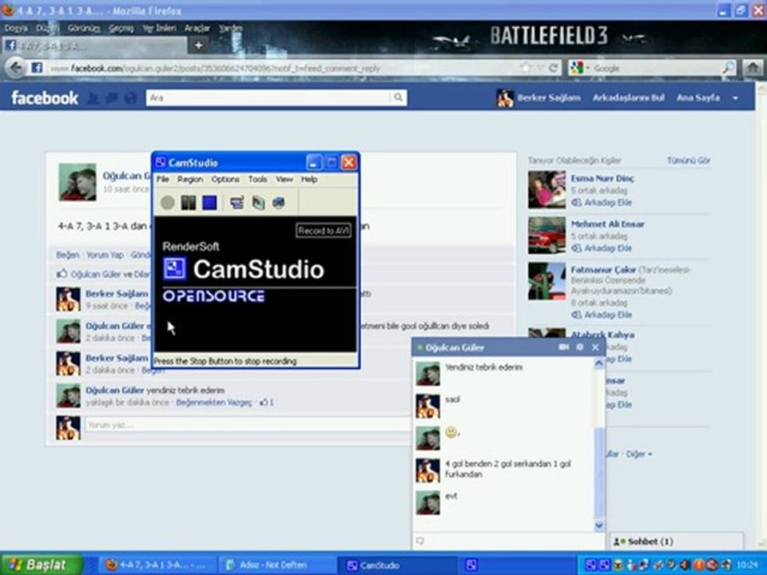Open Facebook messages icon
The width and height of the screenshot is (767, 575).
(x=112, y=98)
